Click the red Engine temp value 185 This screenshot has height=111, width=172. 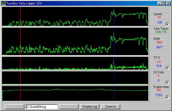(158, 90)
